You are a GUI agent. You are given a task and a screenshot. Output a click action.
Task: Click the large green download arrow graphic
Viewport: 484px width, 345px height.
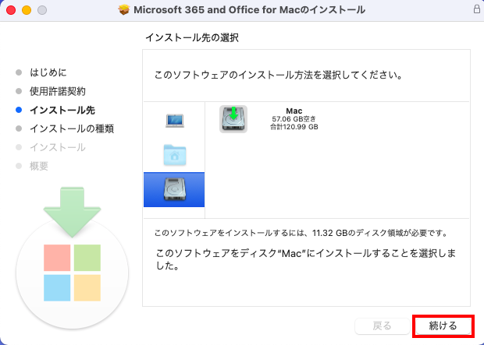pos(73,212)
